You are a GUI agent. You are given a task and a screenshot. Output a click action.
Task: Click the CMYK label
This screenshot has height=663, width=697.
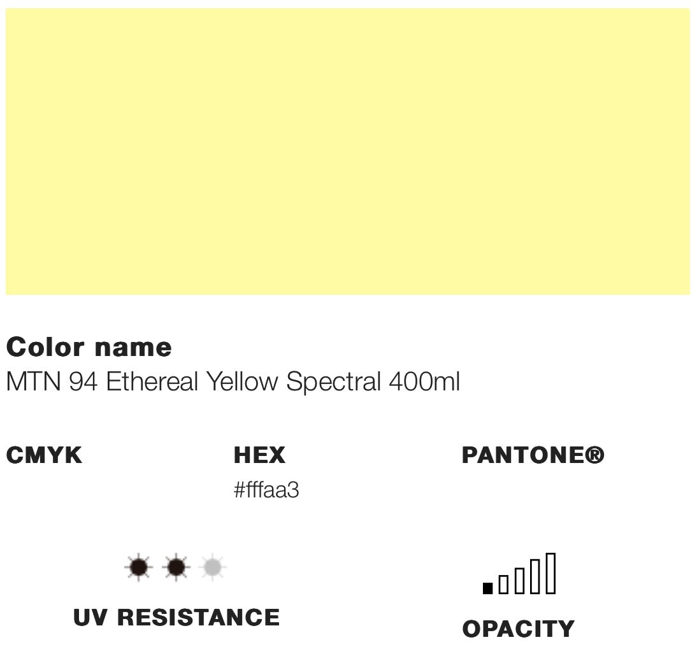coord(44,455)
